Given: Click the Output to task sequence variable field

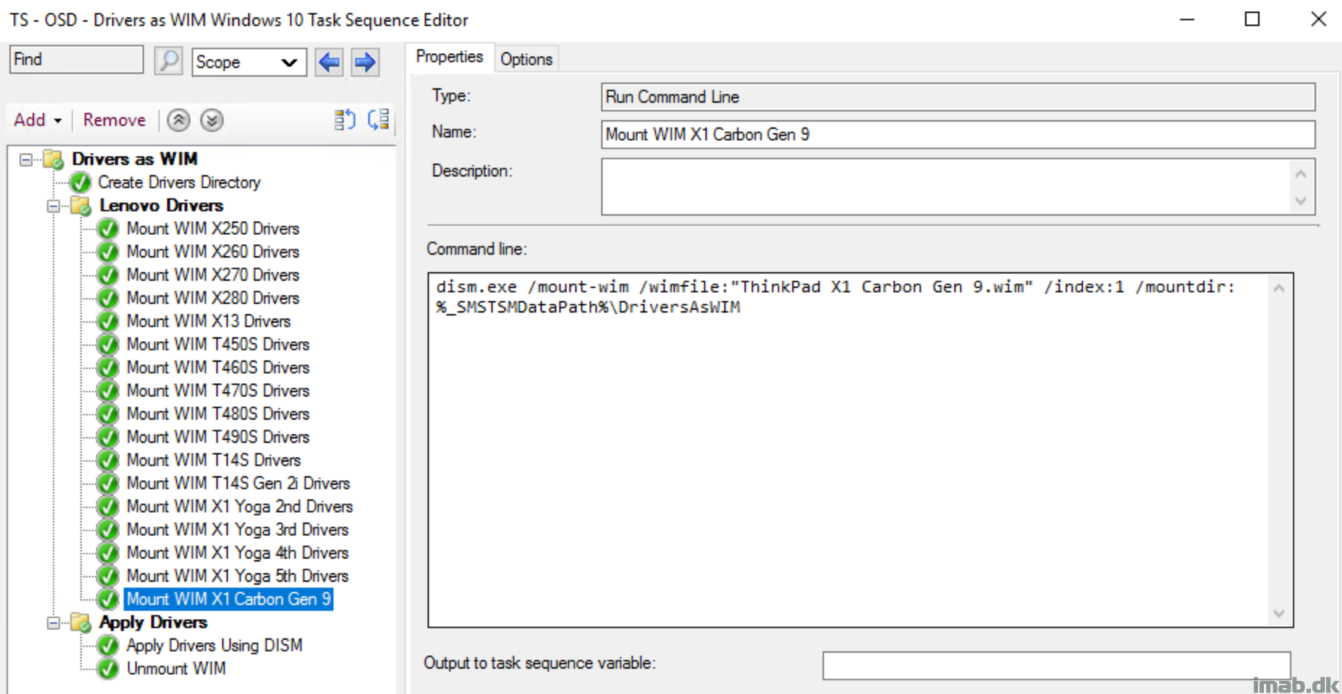Looking at the screenshot, I should pyautogui.click(x=1056, y=665).
